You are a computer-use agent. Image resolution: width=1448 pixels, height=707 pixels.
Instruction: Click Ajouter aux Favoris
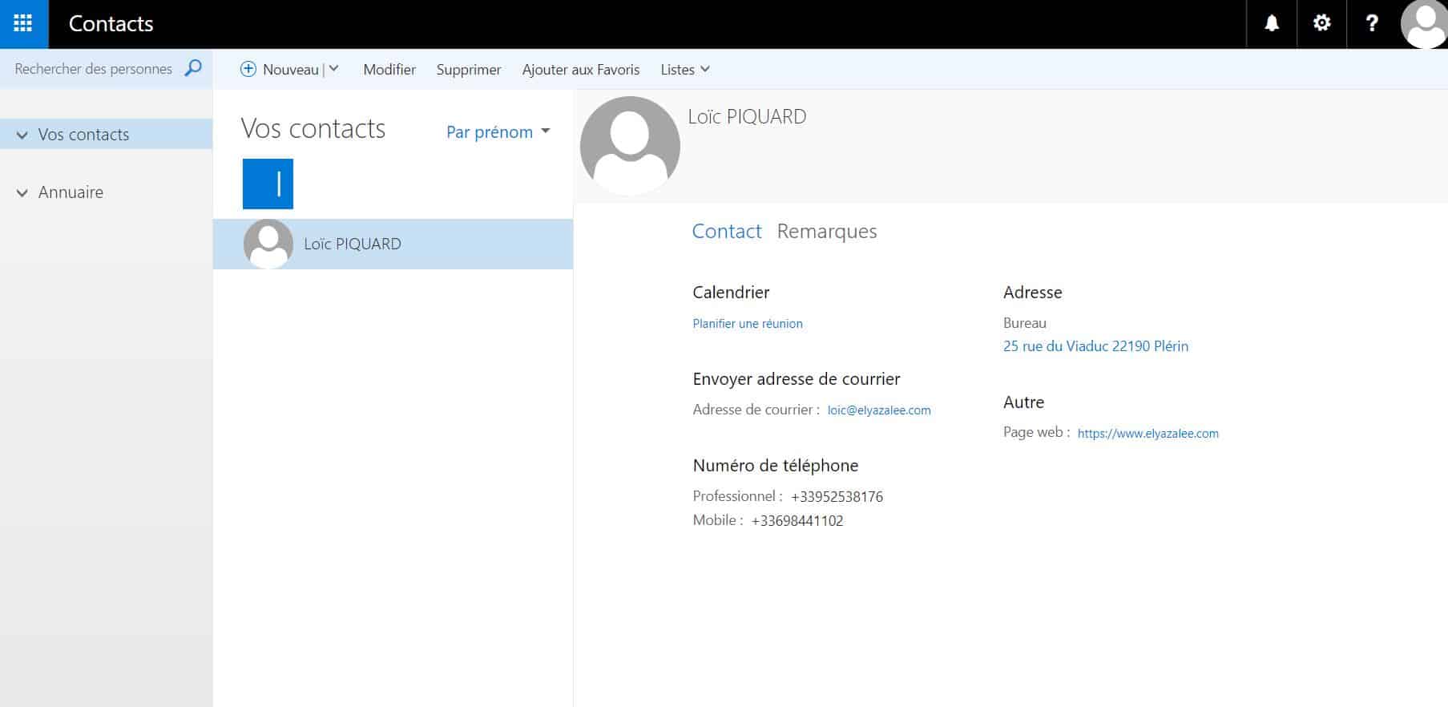tap(580, 70)
